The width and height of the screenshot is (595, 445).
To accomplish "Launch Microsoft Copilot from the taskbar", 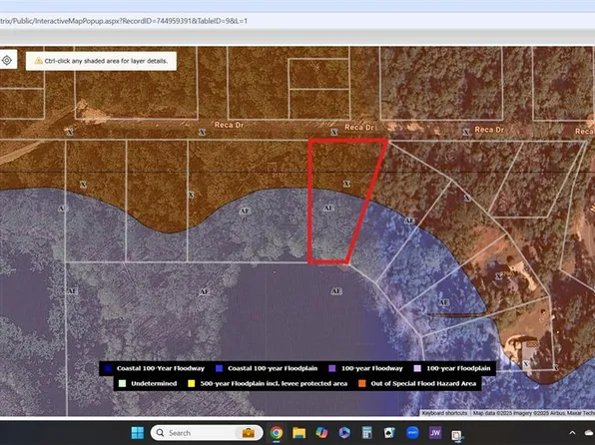I will pyautogui.click(x=321, y=432).
